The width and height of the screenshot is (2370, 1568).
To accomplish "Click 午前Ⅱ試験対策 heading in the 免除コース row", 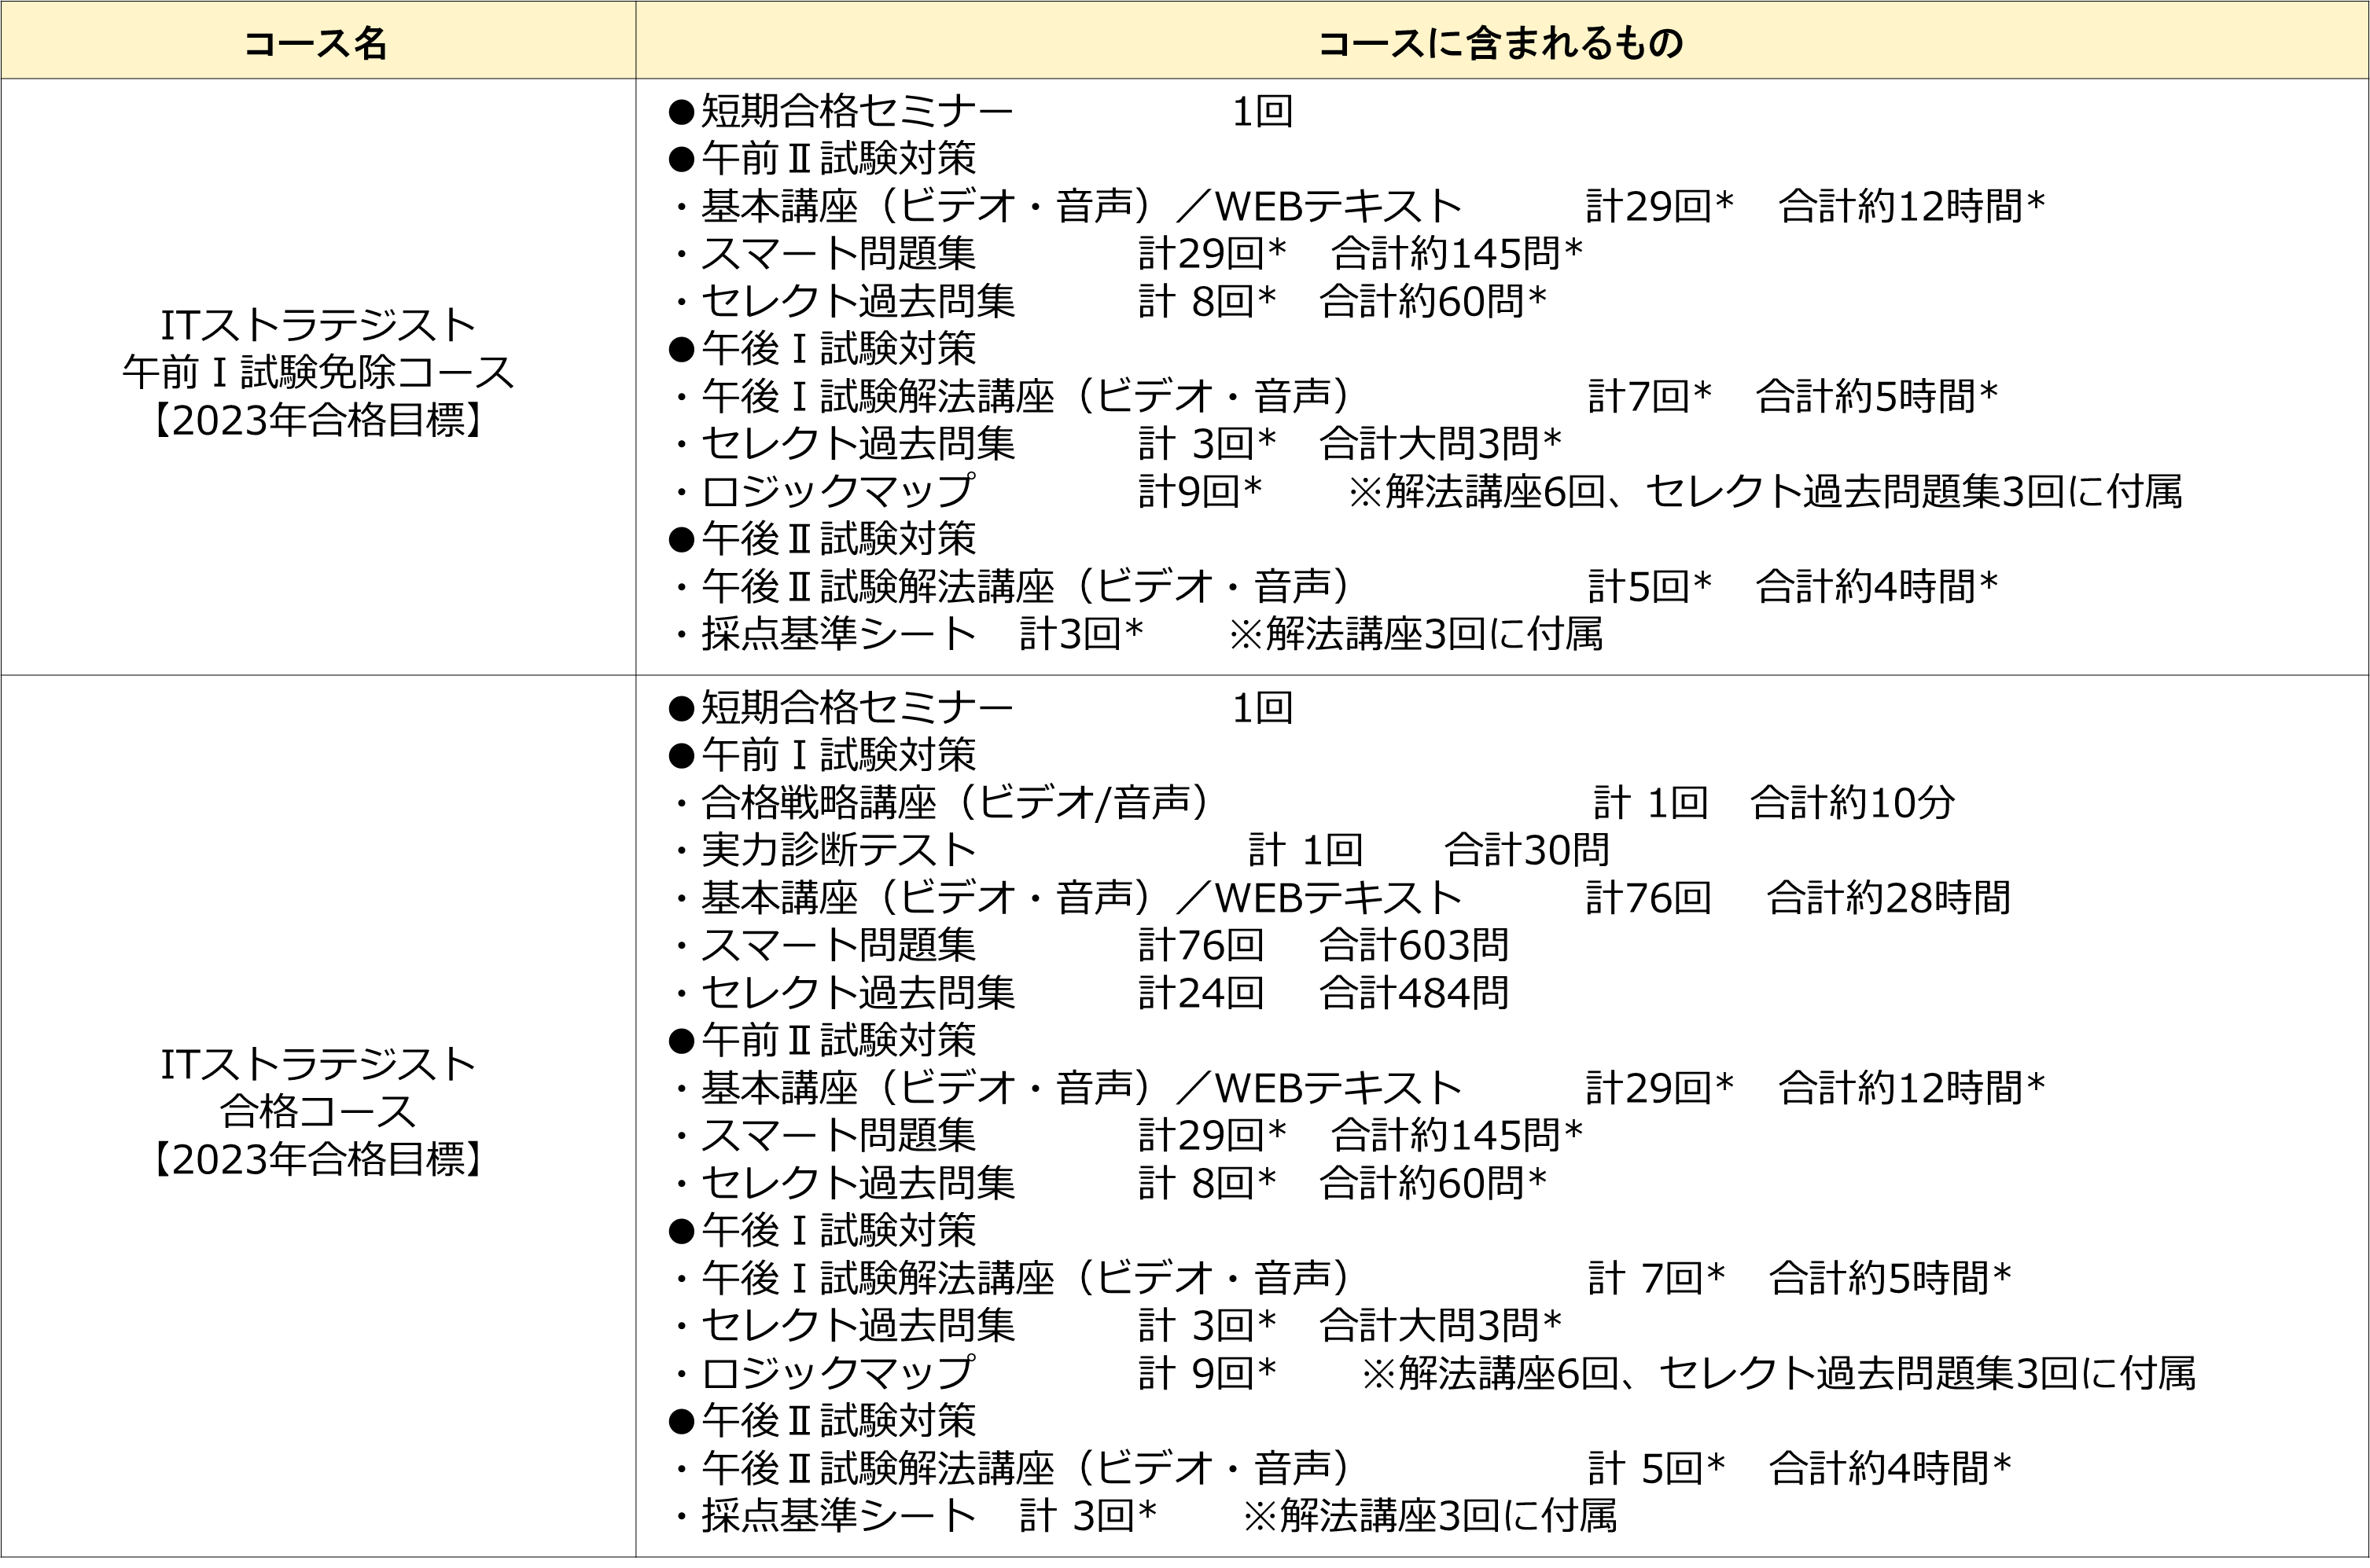I will pyautogui.click(x=838, y=159).
